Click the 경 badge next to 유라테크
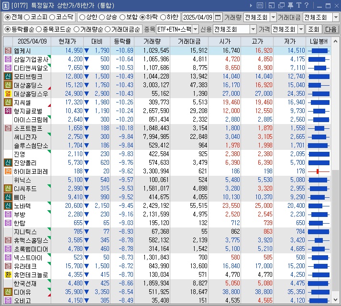This screenshot has width=341, height=306. (8, 266)
